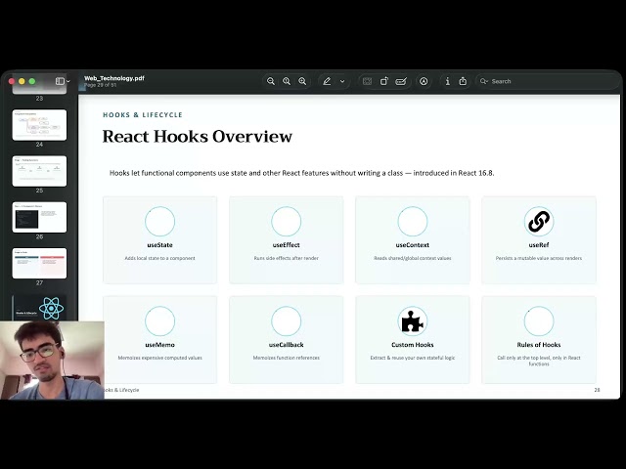Click the webcam video overlay
The height and width of the screenshot is (469, 626).
[x=52, y=361]
